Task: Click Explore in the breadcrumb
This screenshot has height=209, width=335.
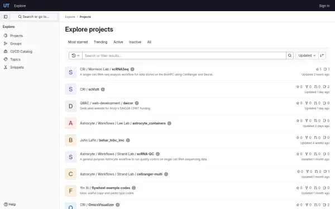Action: pyautogui.click(x=70, y=17)
